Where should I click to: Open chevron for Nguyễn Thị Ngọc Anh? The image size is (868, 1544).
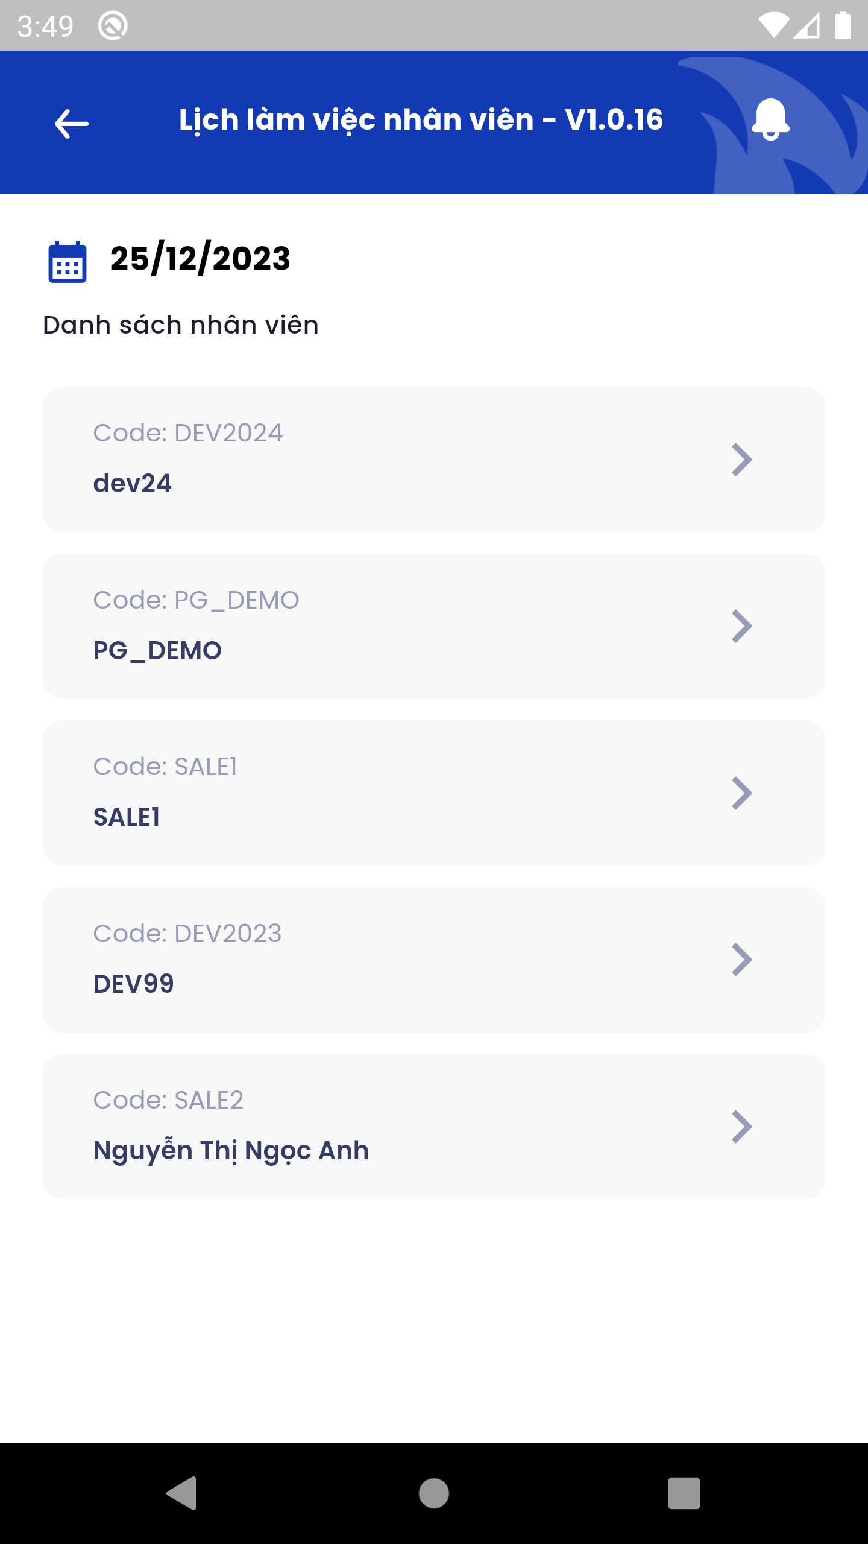741,1127
